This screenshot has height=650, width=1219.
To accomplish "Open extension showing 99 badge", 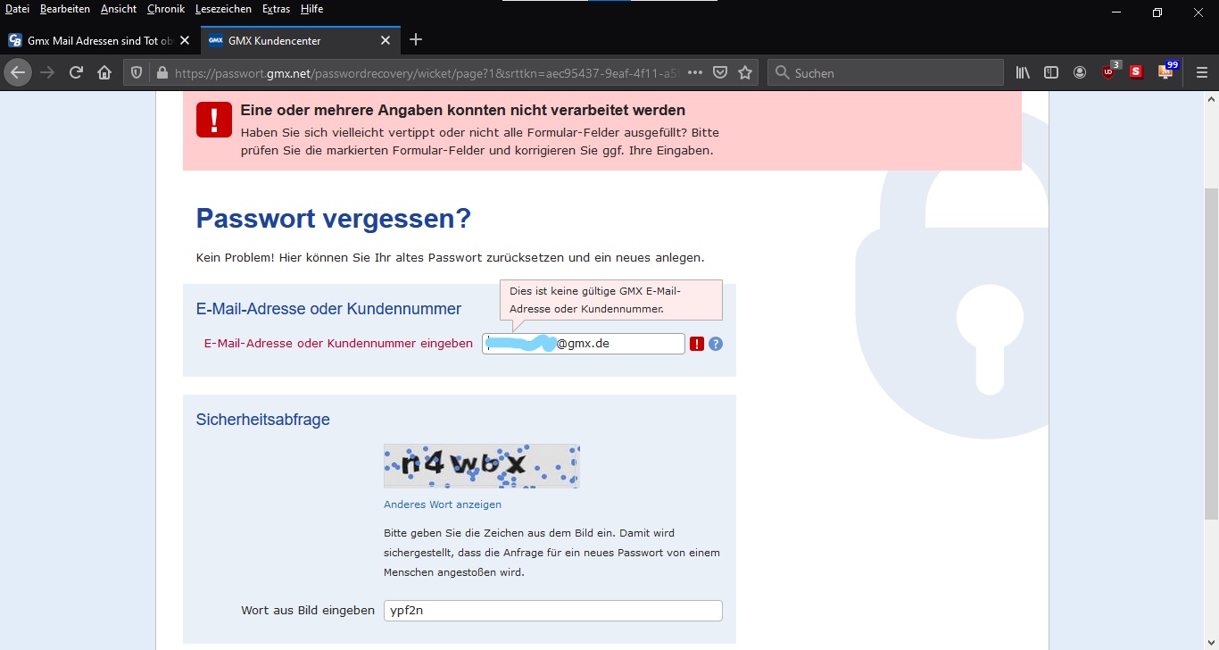I will pyautogui.click(x=1167, y=71).
